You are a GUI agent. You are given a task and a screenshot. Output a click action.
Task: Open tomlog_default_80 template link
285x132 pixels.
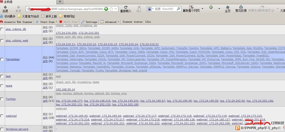pos(97,94)
